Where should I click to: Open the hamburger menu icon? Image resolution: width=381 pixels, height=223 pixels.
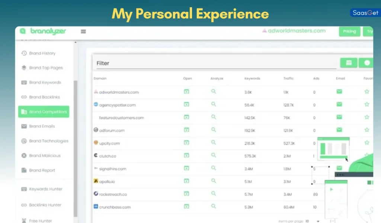(x=83, y=31)
